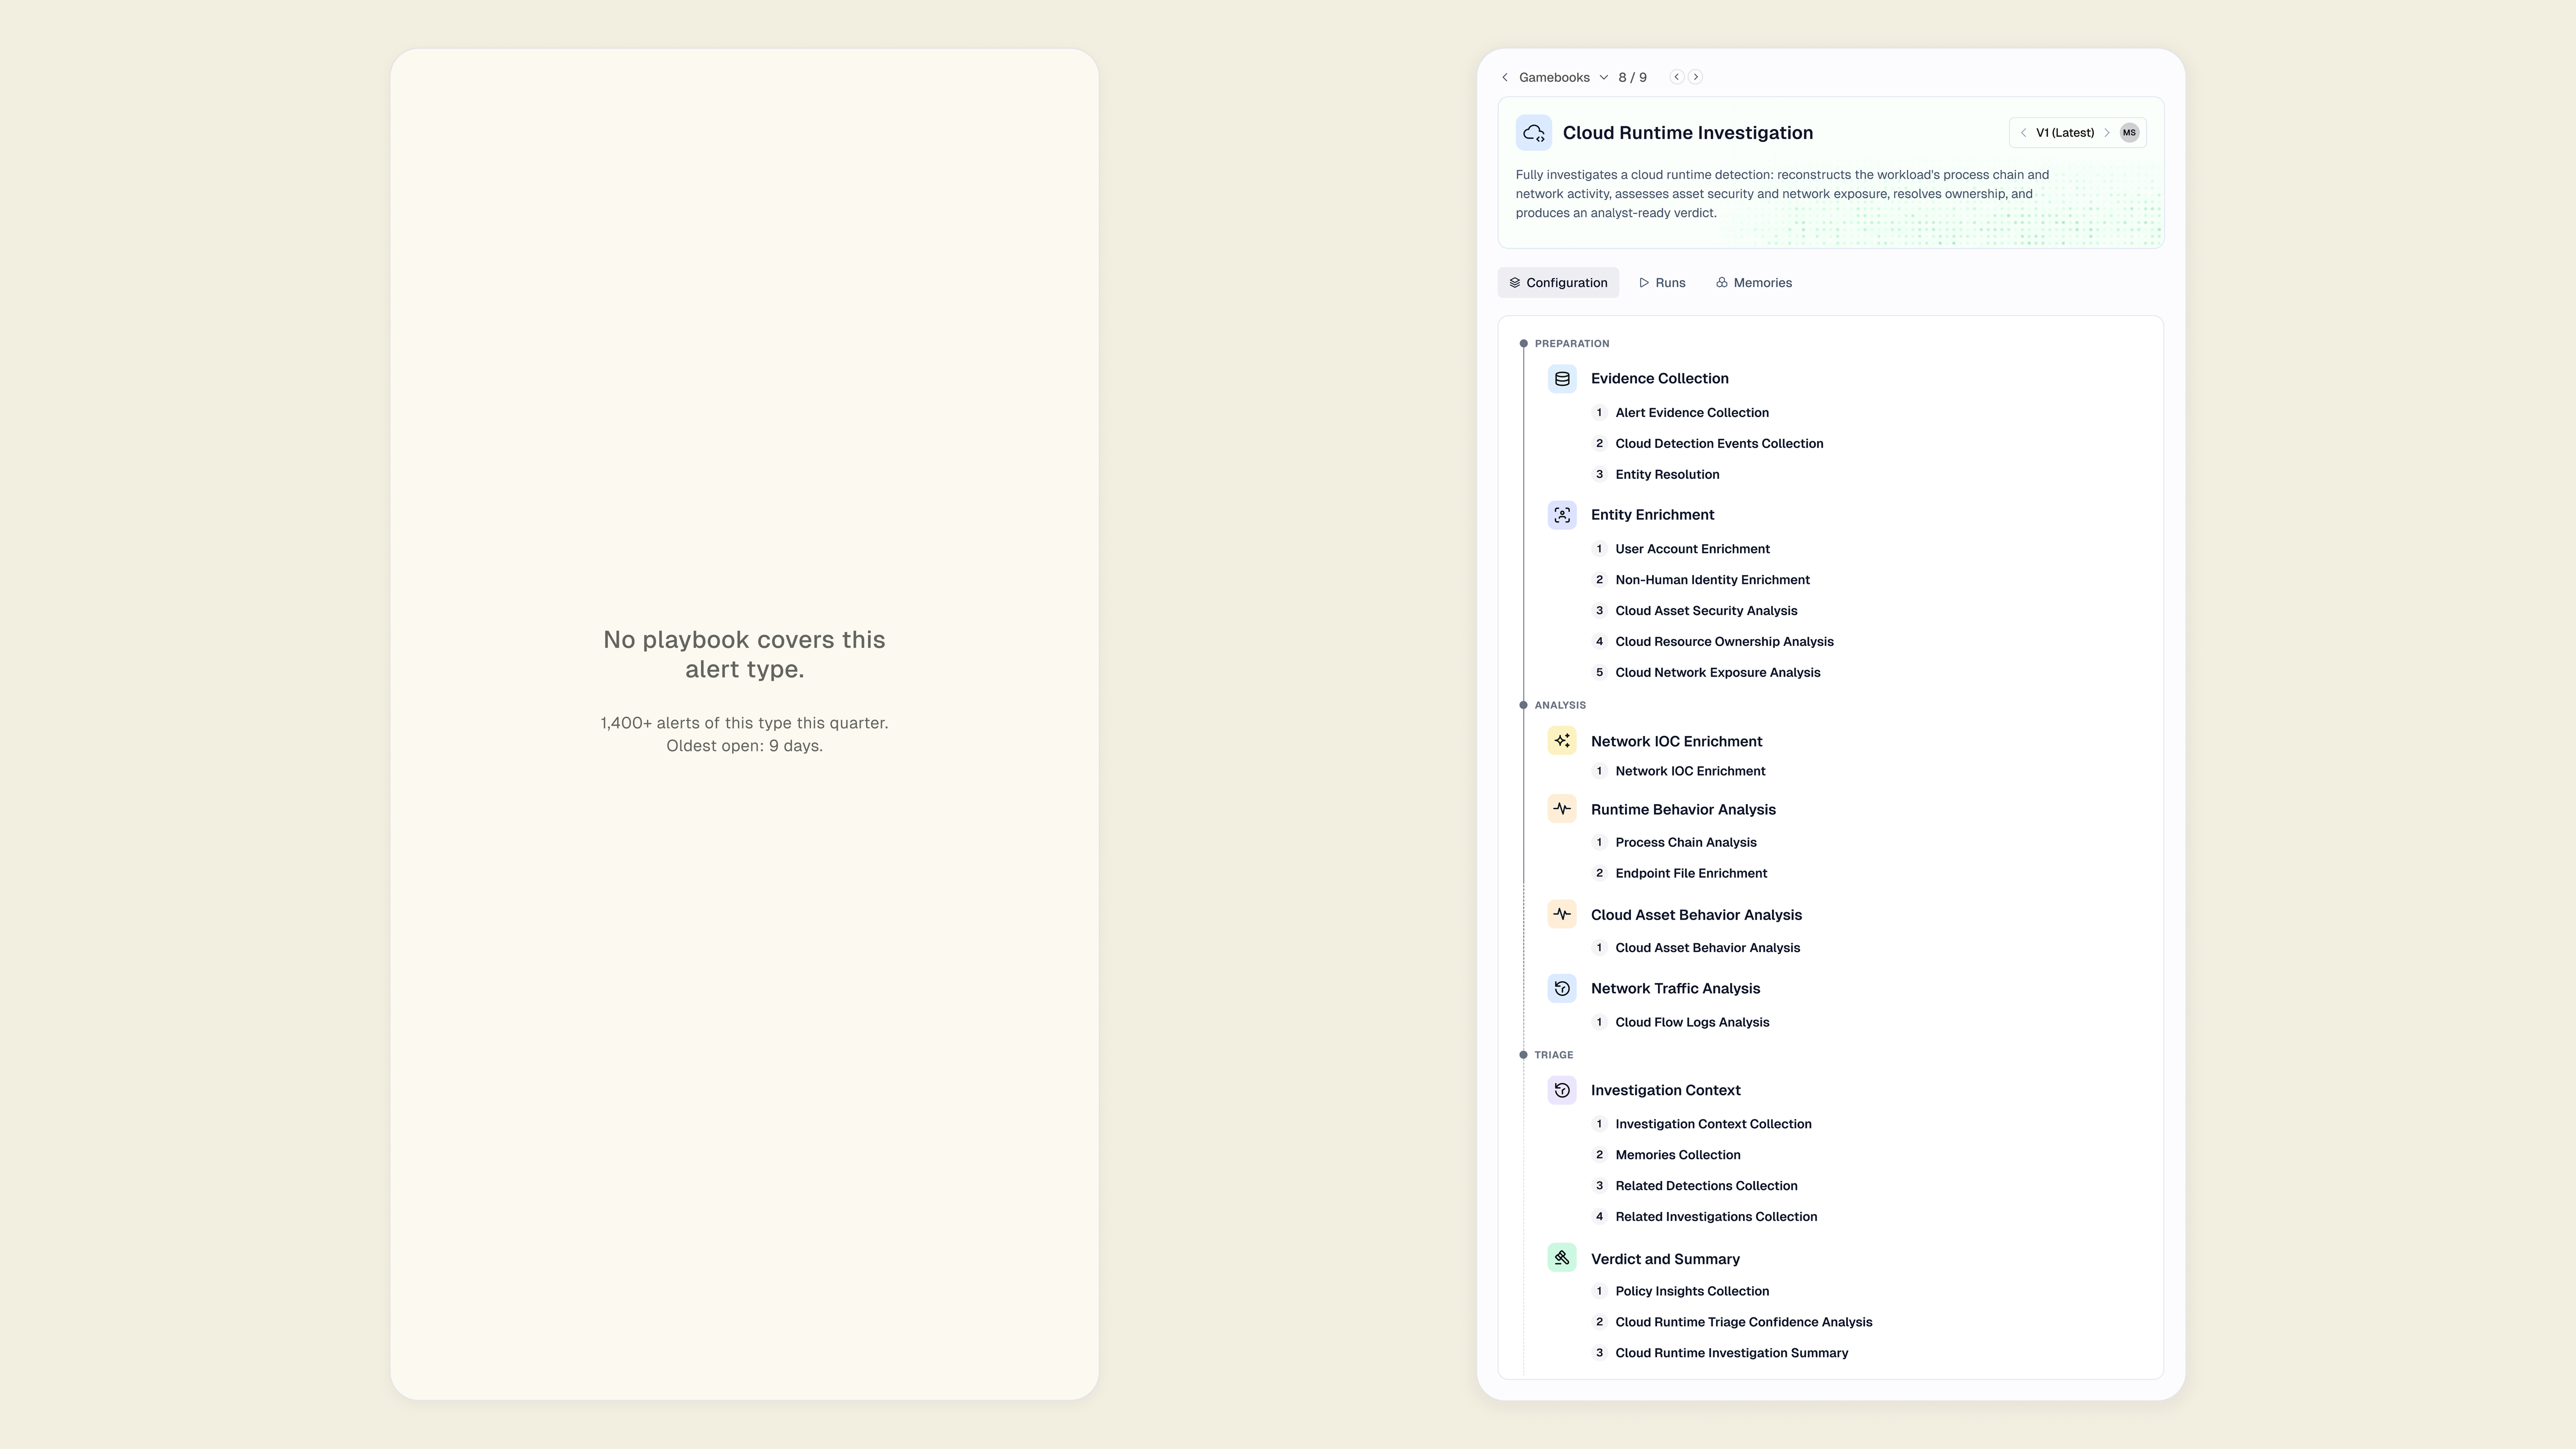Open the Cloud Asset Security Analysis step
2576x1449 pixels.
[x=1706, y=611]
